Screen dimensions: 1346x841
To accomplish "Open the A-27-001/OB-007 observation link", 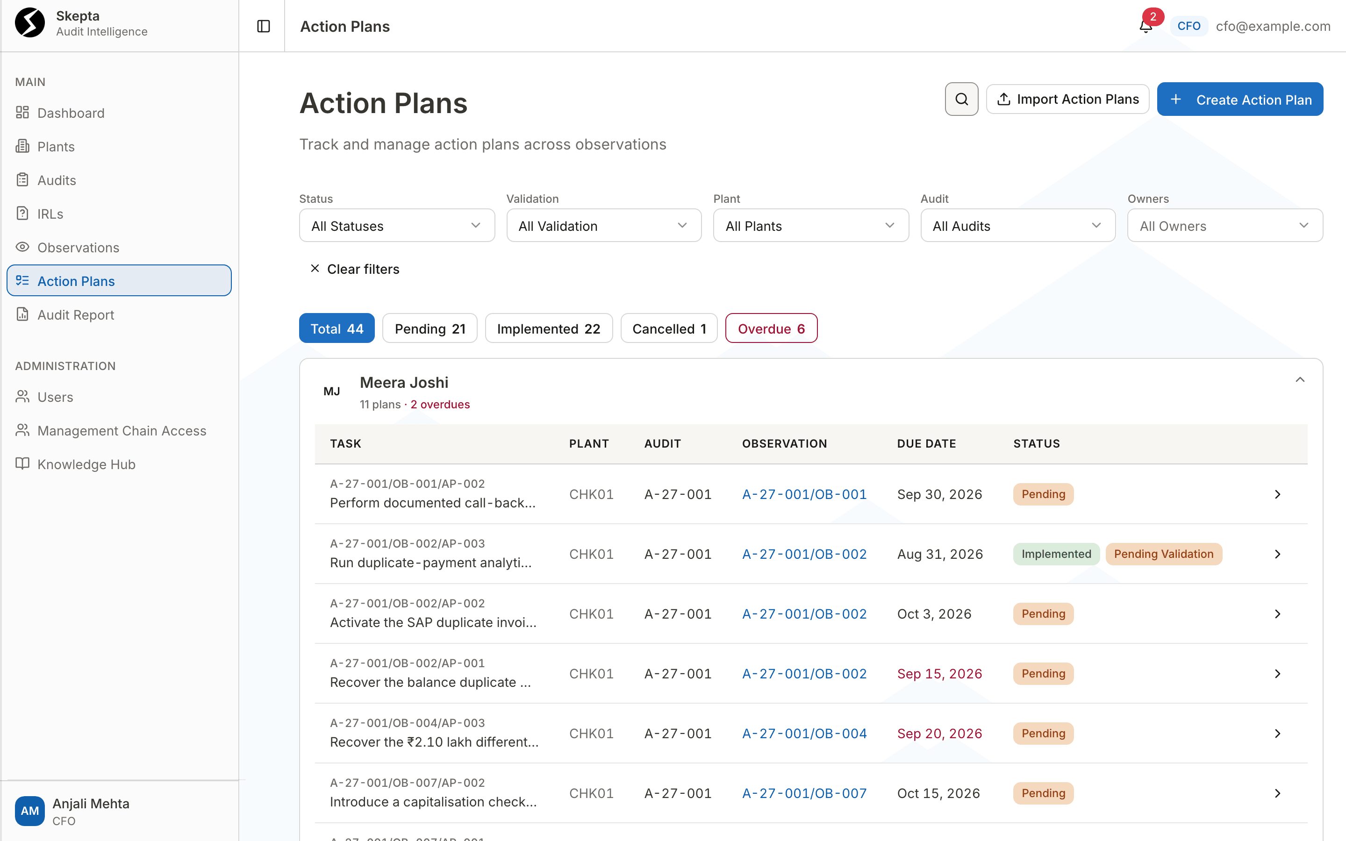I will click(x=804, y=793).
